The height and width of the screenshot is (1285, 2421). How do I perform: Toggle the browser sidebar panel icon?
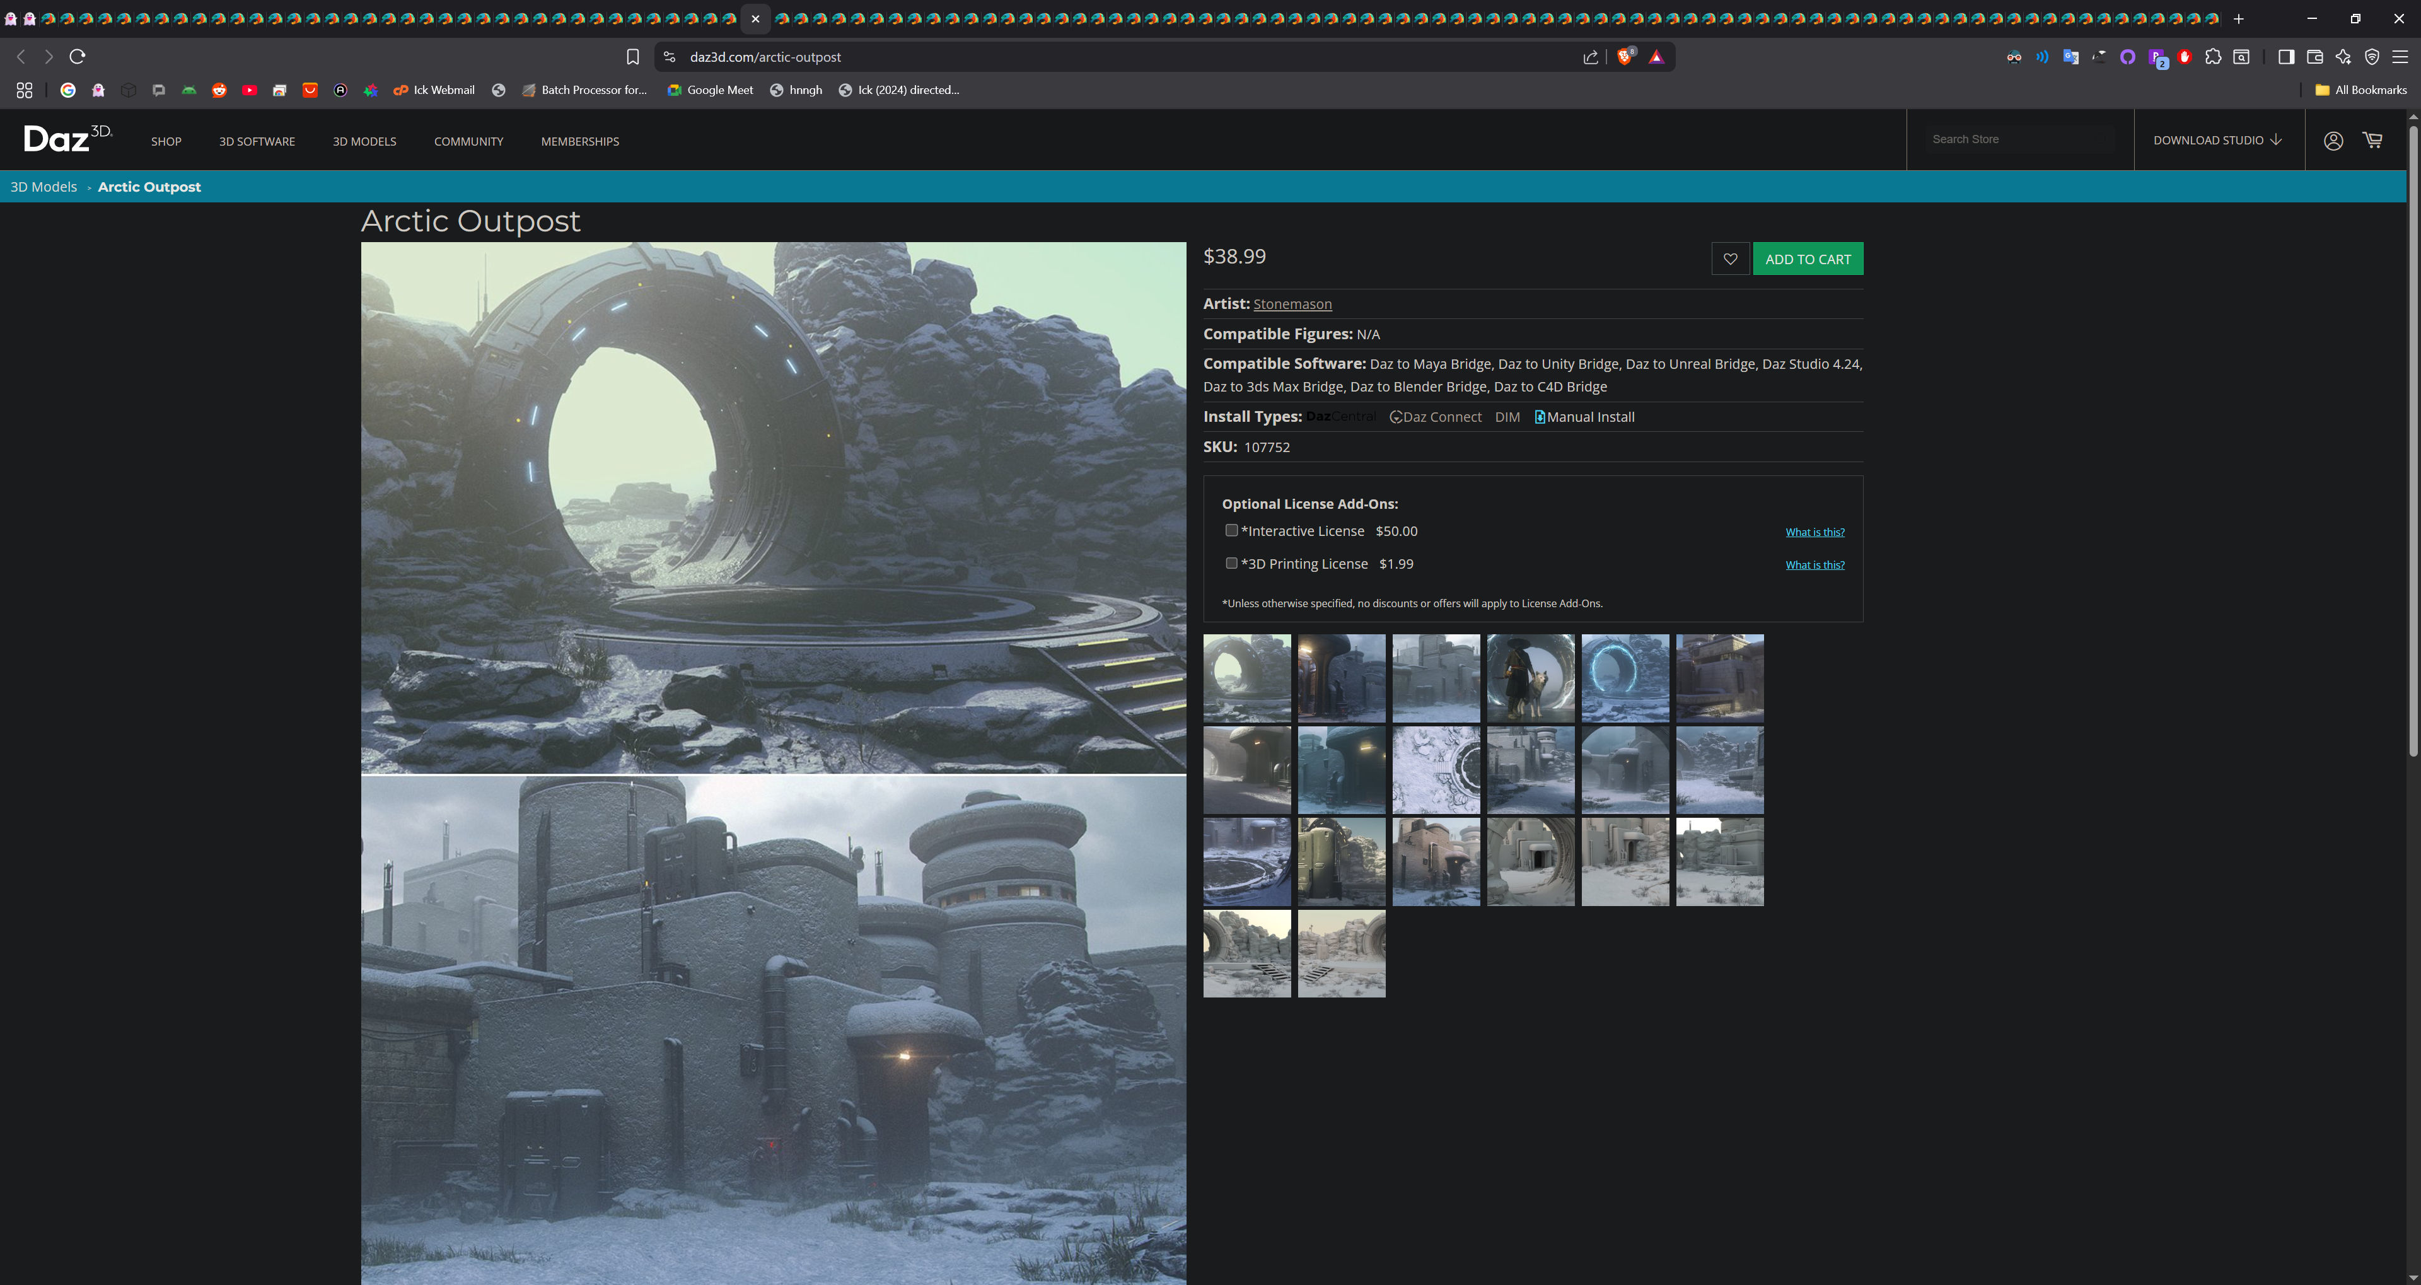(2287, 57)
